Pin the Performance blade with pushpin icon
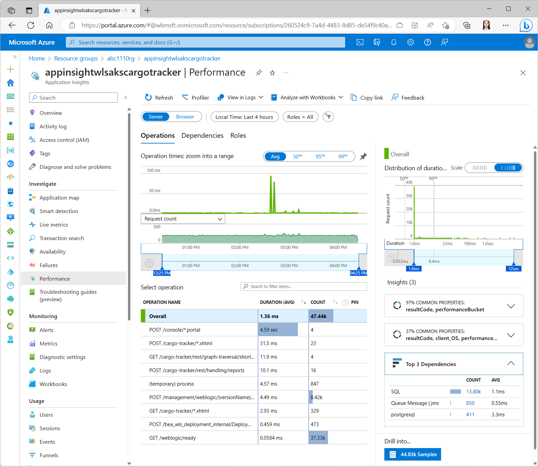 259,73
